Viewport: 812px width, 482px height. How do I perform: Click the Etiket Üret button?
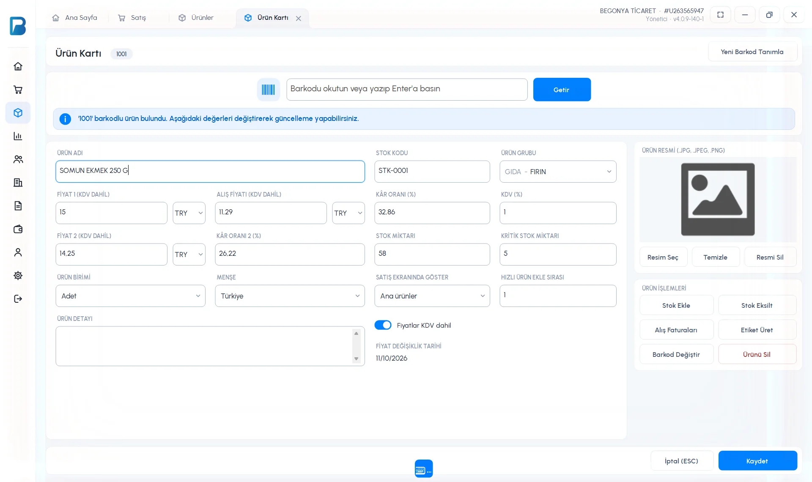[757, 330]
